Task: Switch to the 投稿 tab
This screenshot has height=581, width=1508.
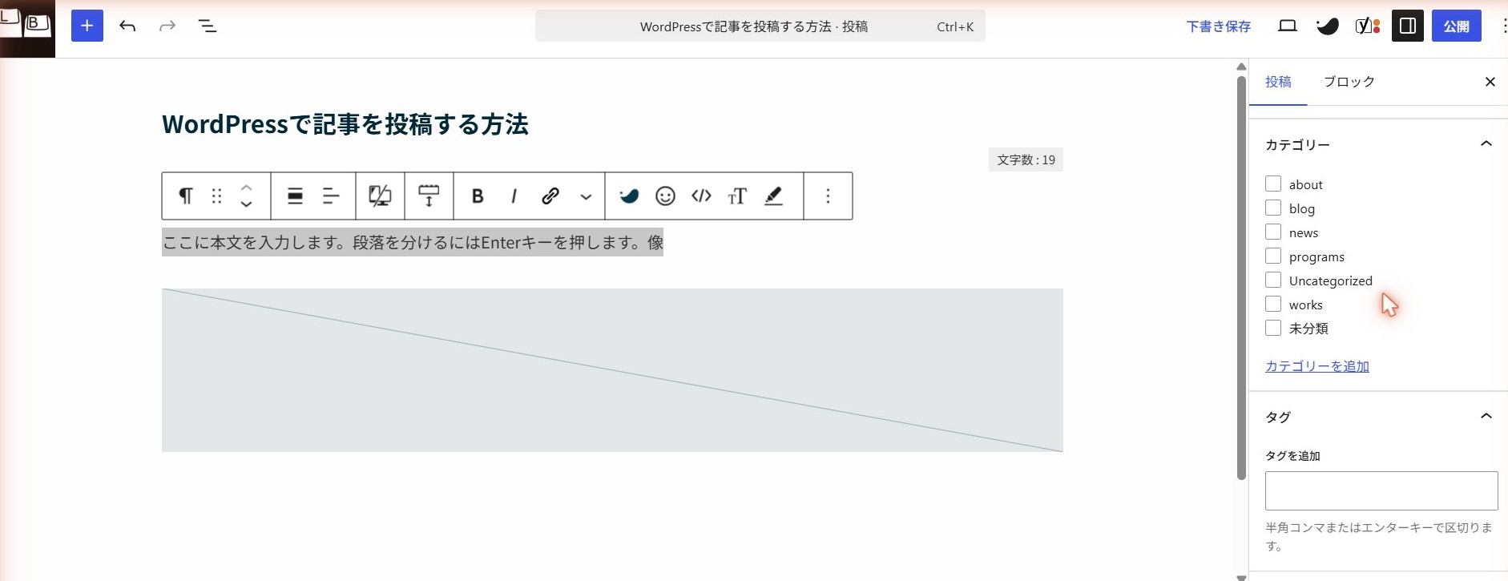Action: [x=1278, y=82]
